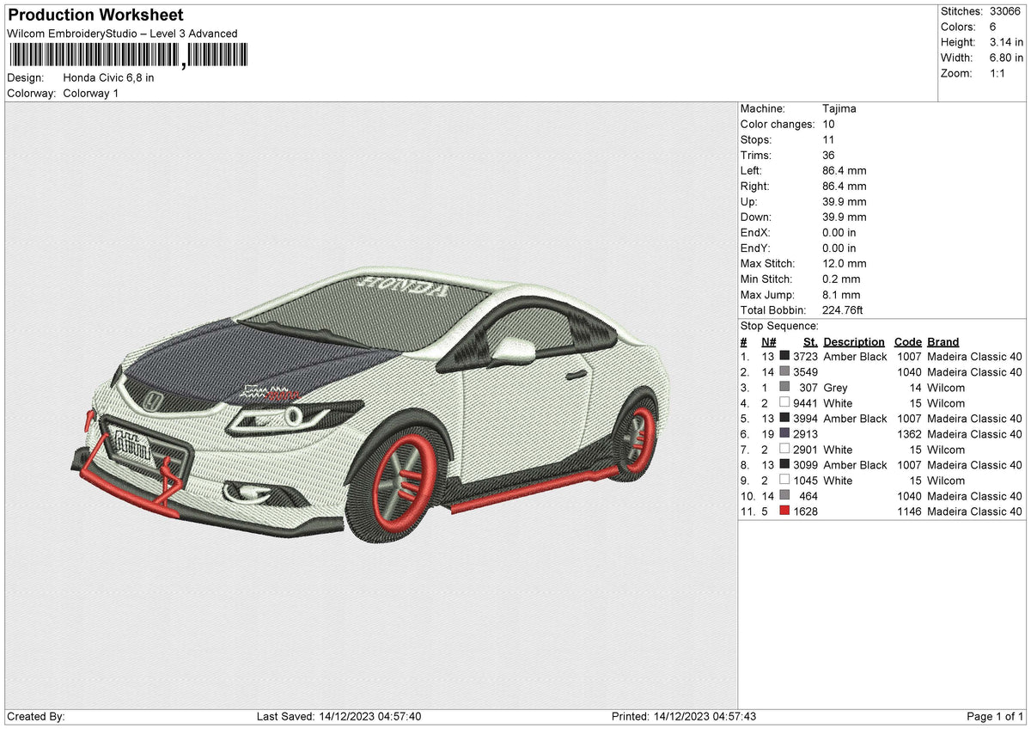The image size is (1031, 729).
Task: Click the 'Left:' label
Action: pyautogui.click(x=752, y=171)
